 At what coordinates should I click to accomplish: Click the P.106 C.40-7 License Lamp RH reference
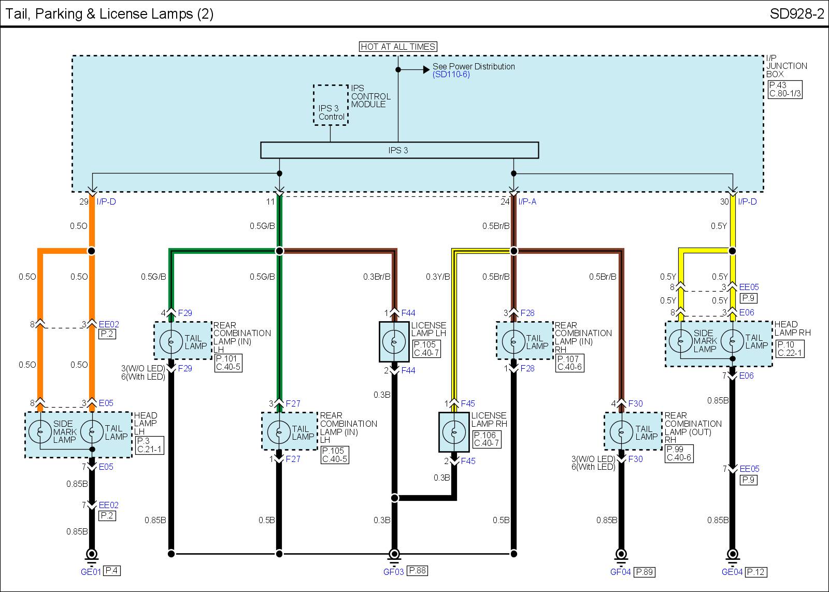point(487,439)
